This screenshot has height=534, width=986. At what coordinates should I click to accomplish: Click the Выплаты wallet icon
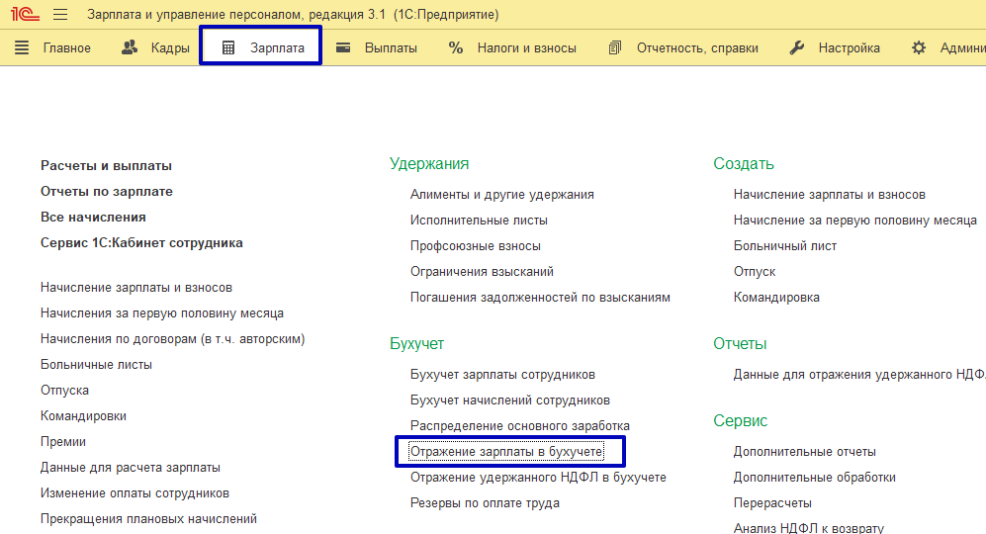[343, 47]
